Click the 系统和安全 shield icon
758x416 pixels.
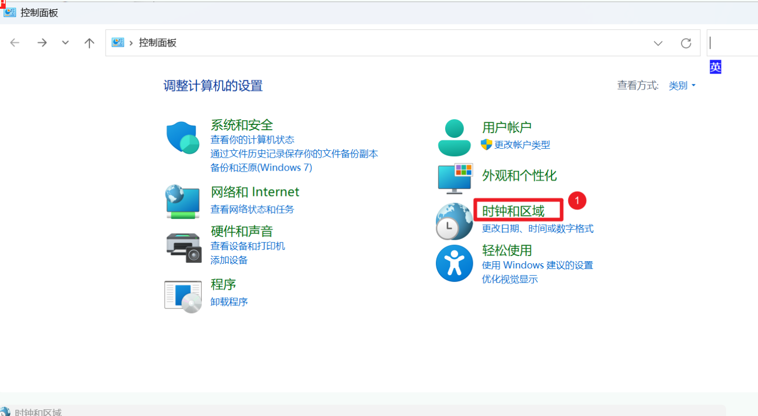click(183, 136)
